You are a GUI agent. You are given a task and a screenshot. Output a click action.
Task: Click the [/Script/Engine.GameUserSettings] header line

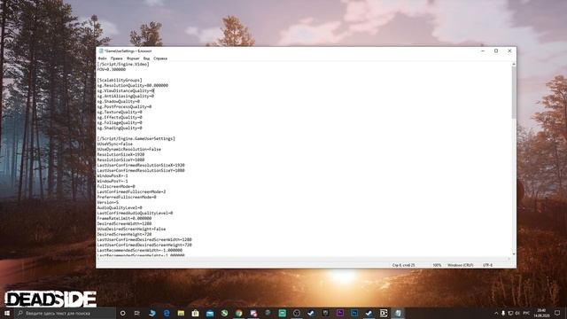(x=136, y=138)
